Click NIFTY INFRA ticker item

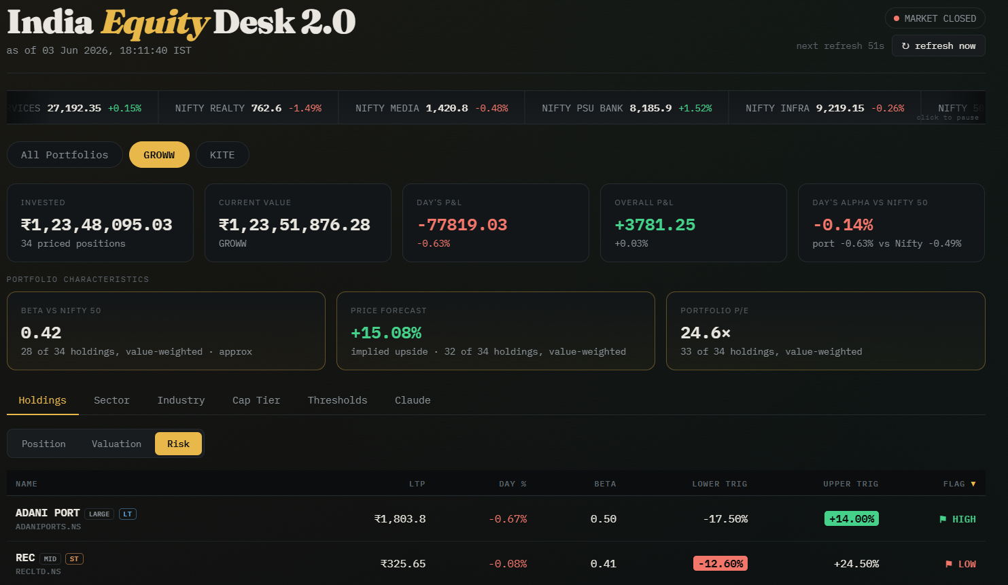824,108
